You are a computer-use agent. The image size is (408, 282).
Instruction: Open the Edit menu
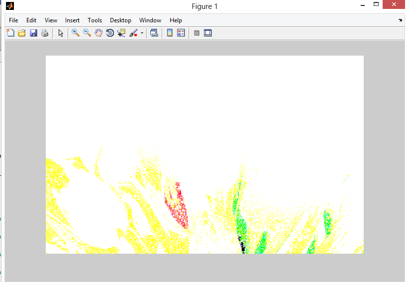[31, 20]
